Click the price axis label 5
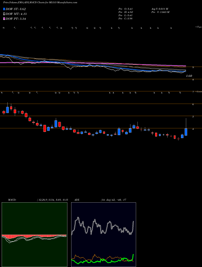202x267 pixels. tap(193, 117)
